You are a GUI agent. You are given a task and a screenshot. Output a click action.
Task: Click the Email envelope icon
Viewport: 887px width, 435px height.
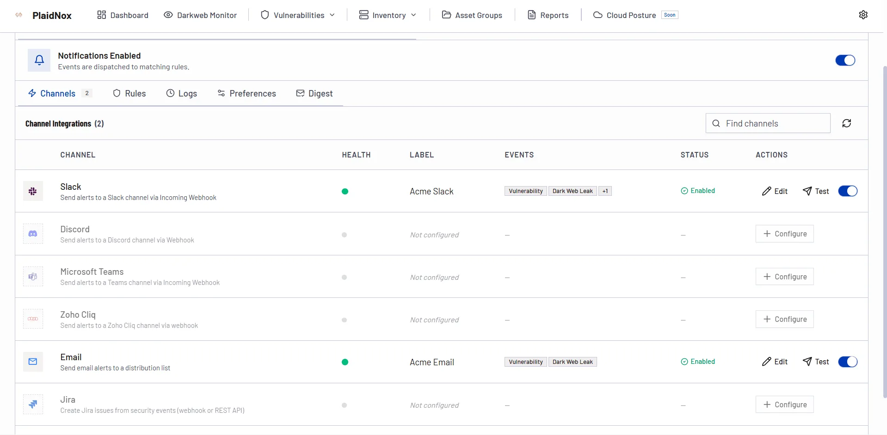(32, 362)
